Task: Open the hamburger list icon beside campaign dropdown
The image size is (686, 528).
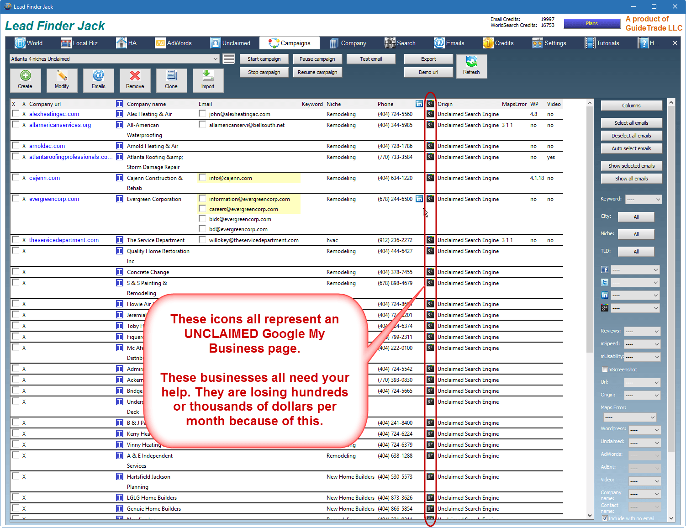Action: pos(229,59)
